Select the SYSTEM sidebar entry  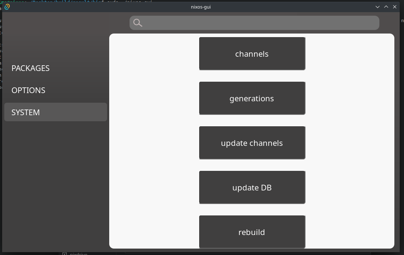(56, 112)
